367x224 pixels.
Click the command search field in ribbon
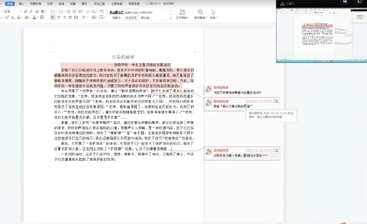point(160,4)
